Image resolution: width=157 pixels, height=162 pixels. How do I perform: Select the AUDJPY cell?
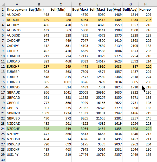click(17, 25)
